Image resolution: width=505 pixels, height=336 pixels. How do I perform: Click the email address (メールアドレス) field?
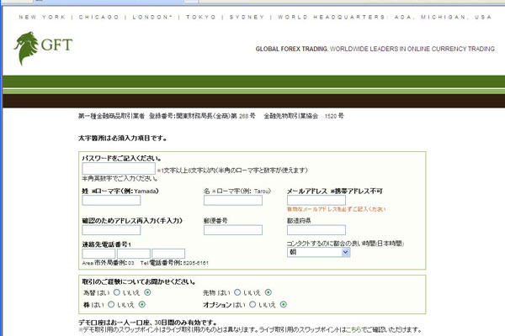(x=316, y=200)
